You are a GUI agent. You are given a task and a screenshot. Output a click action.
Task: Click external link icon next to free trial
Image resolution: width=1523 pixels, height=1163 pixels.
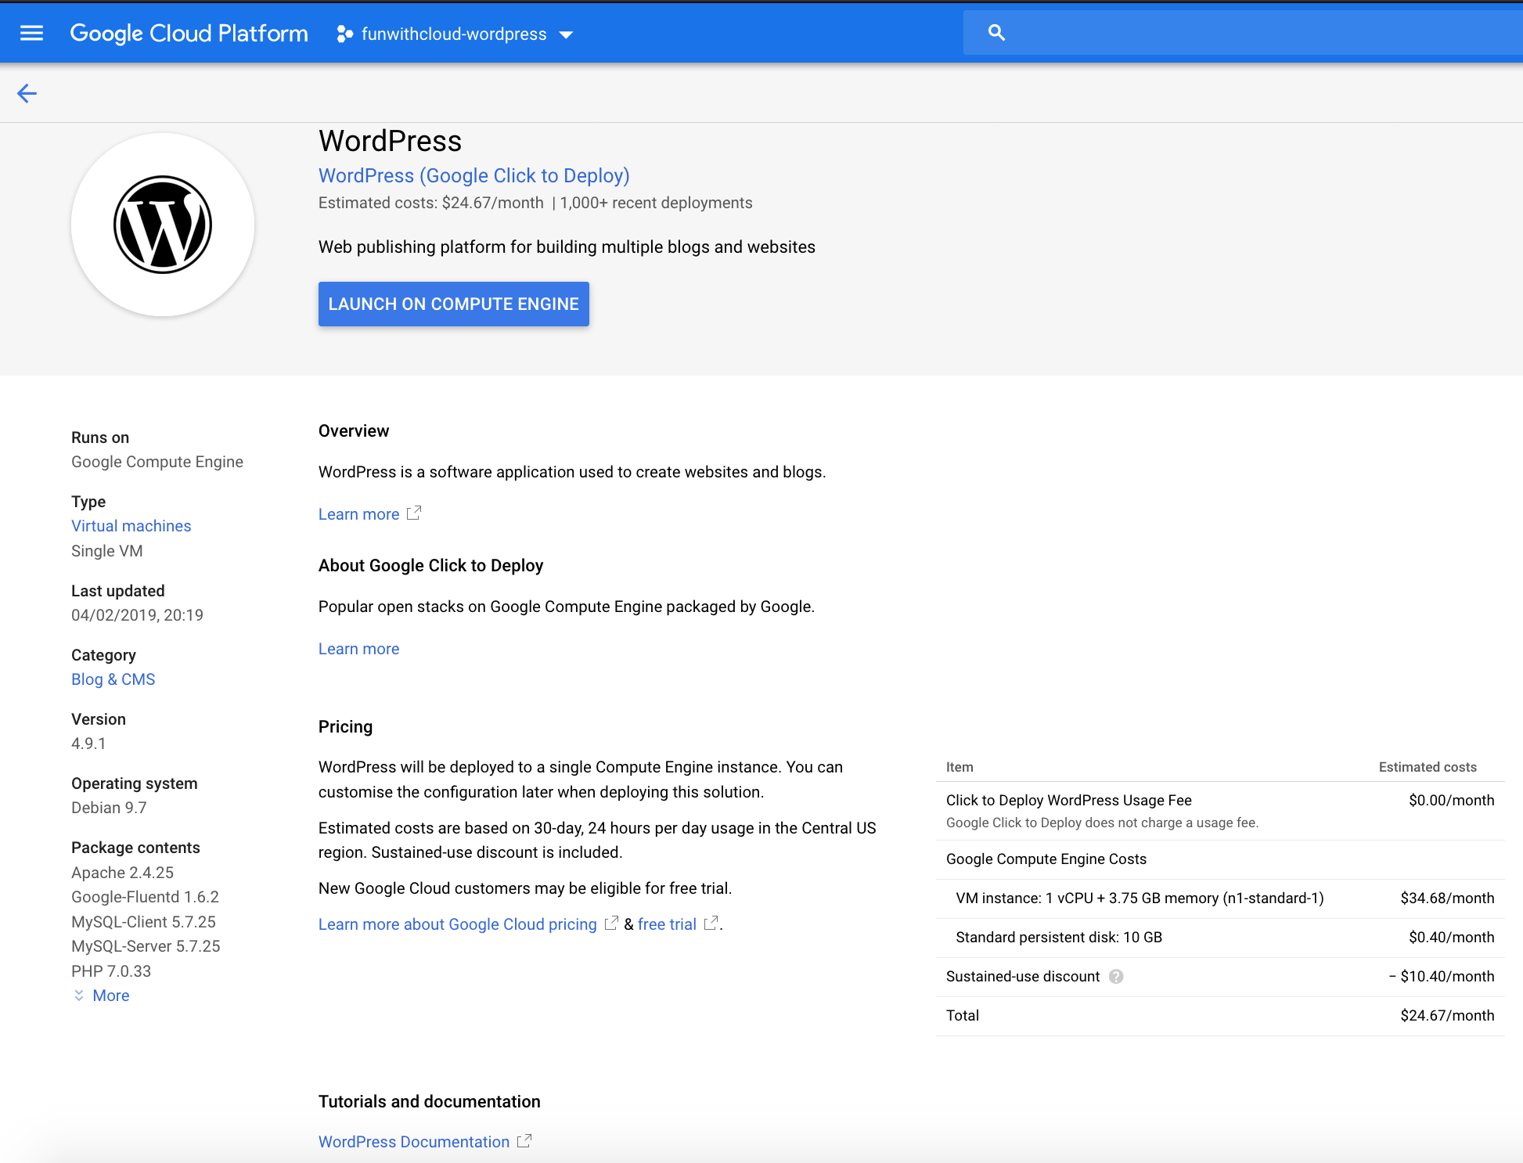pos(711,924)
